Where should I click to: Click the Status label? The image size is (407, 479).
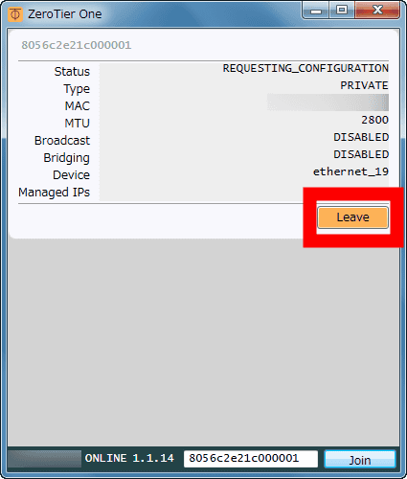coord(72,72)
